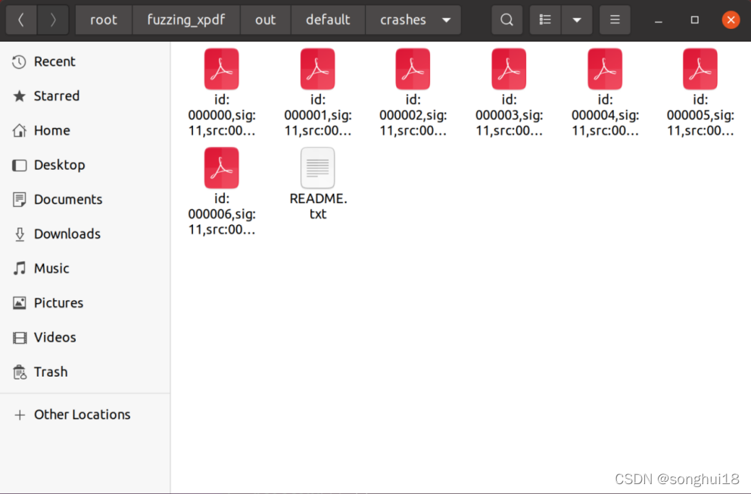Viewport: 751px width, 494px height.
Task: Minimize the file manager window
Action: (x=659, y=20)
